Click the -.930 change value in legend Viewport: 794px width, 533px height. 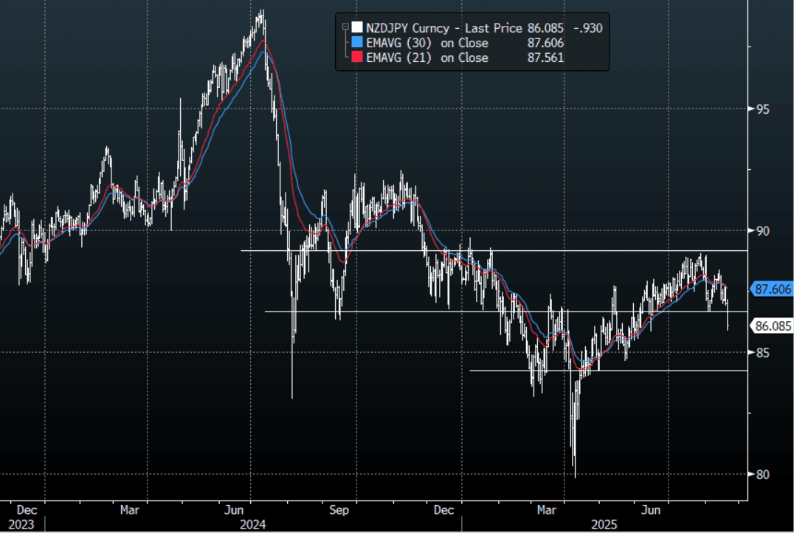pos(588,28)
